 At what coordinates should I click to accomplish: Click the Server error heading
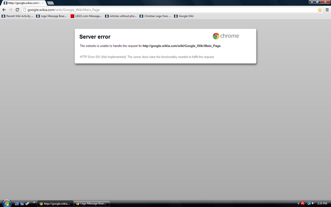click(95, 37)
